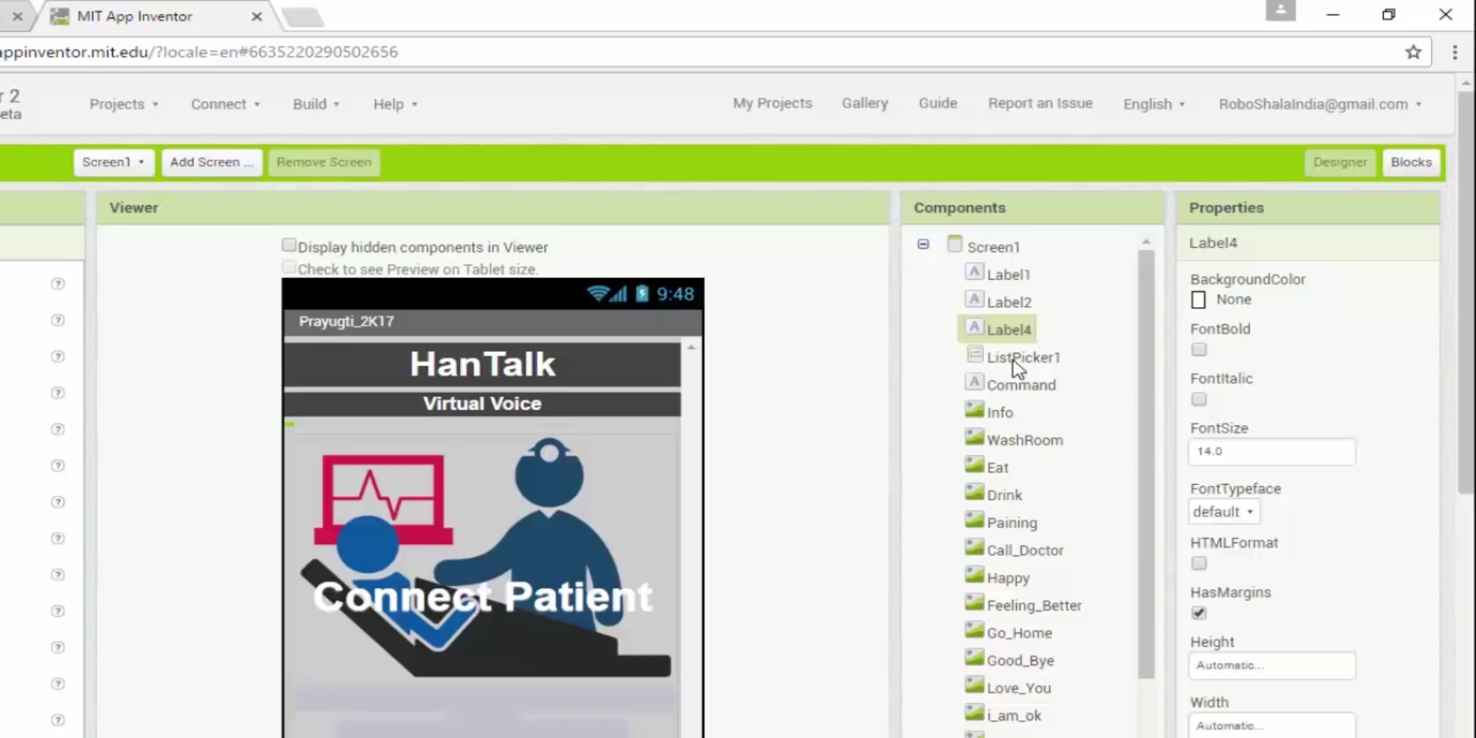Click the ListPicker1 component icon
The image size is (1476, 738).
click(974, 356)
